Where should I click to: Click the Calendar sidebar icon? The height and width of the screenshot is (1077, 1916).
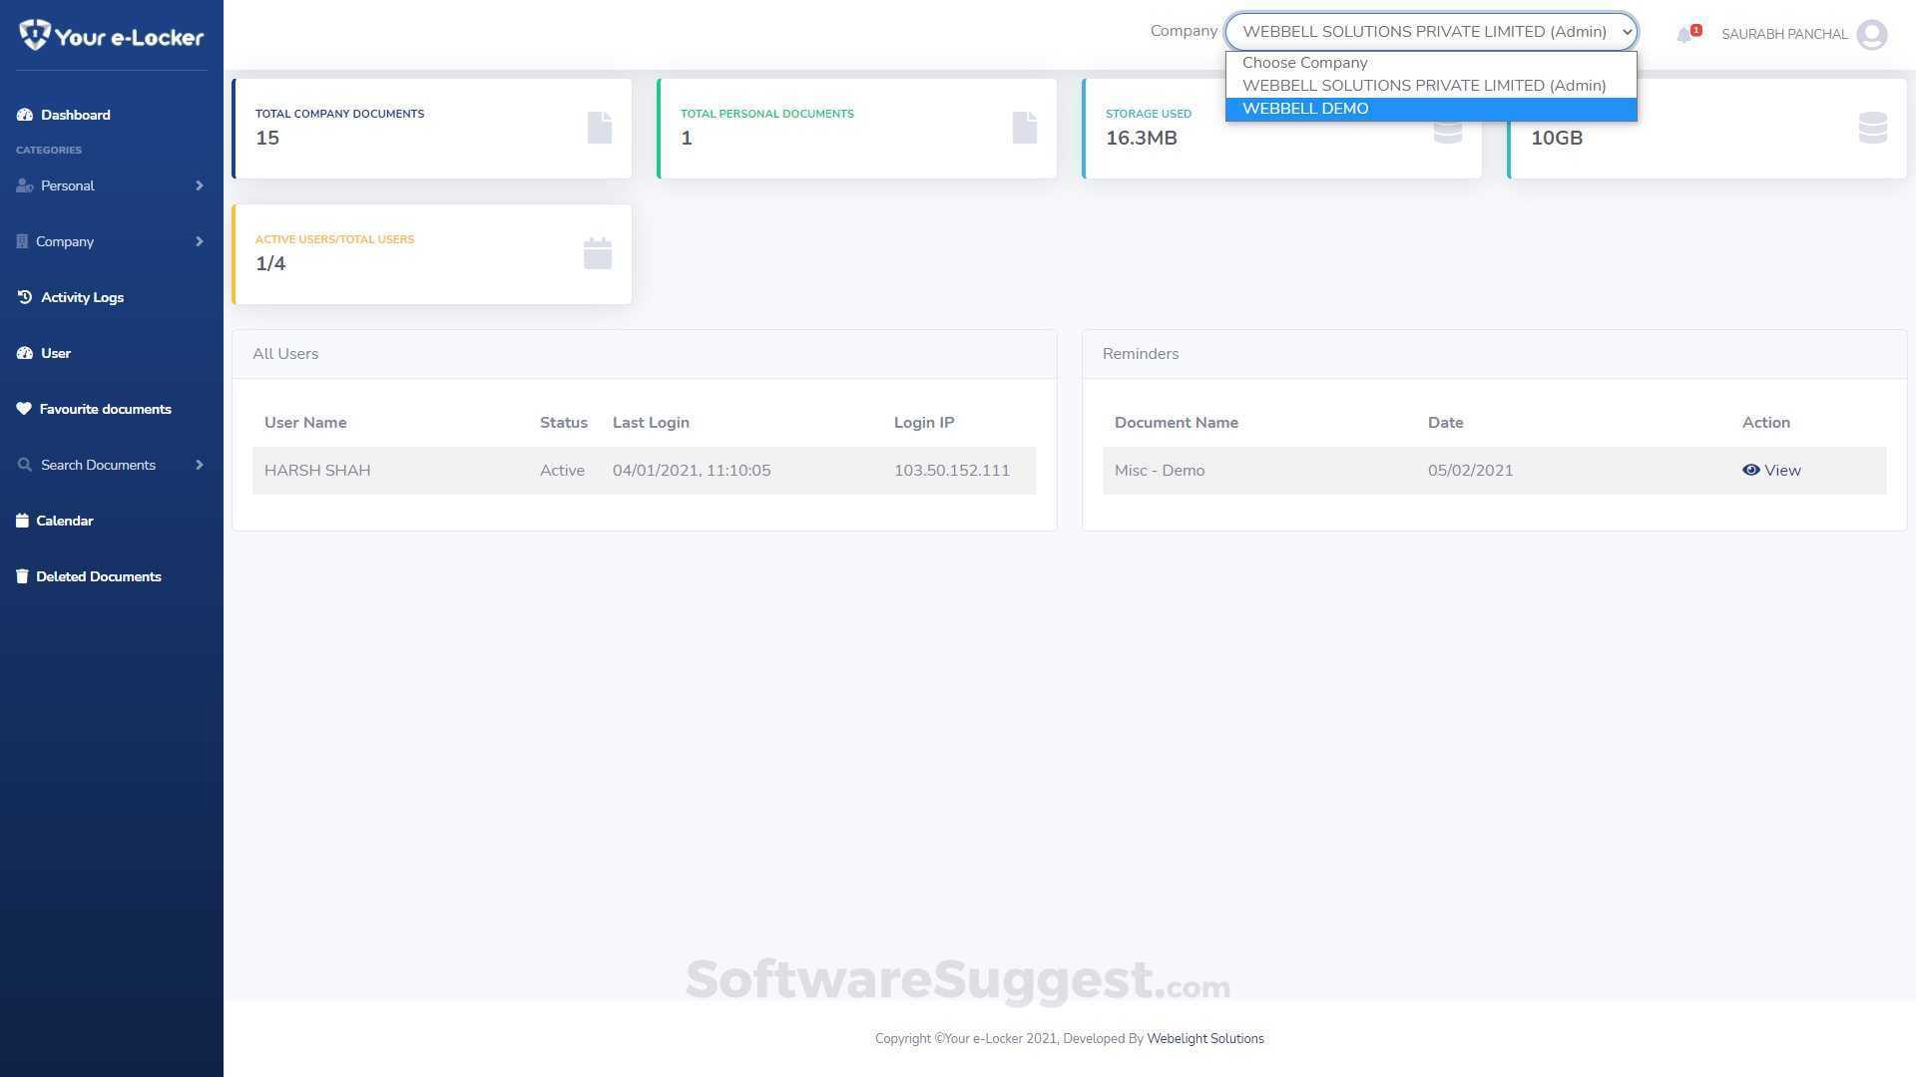(x=22, y=521)
